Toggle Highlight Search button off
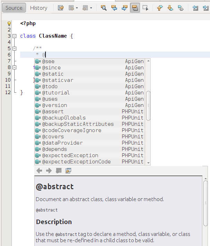This screenshot has height=246, width=210. 135,8
